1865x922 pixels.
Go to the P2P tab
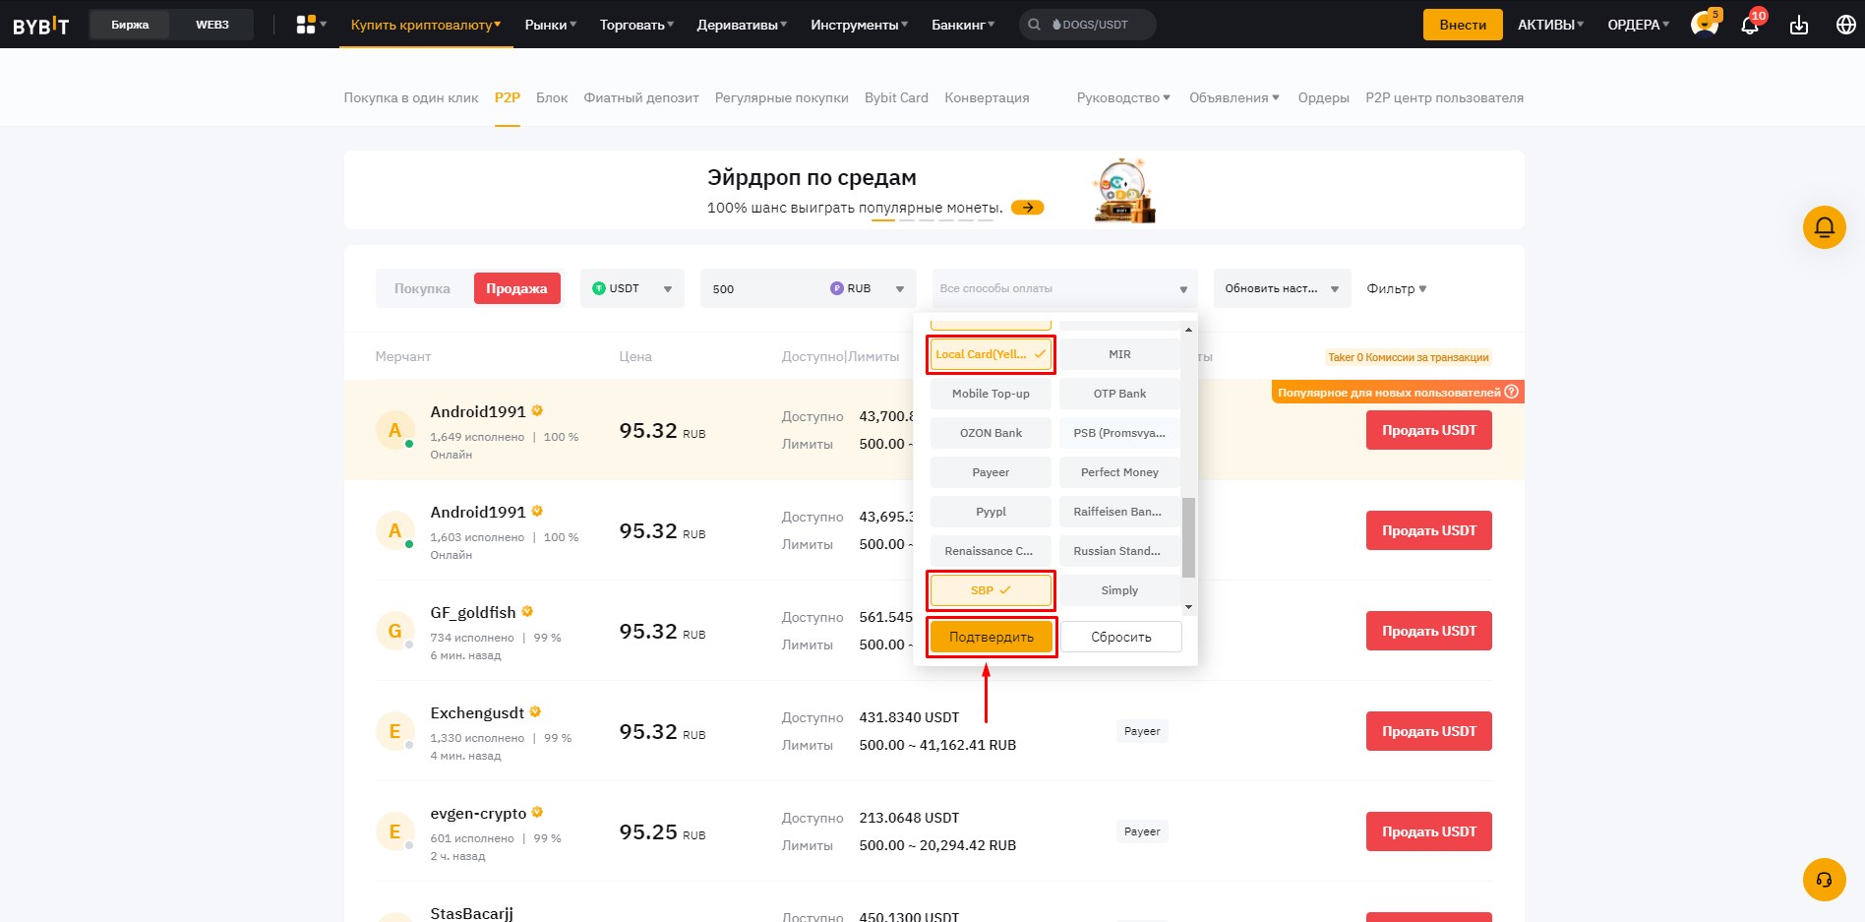(508, 97)
